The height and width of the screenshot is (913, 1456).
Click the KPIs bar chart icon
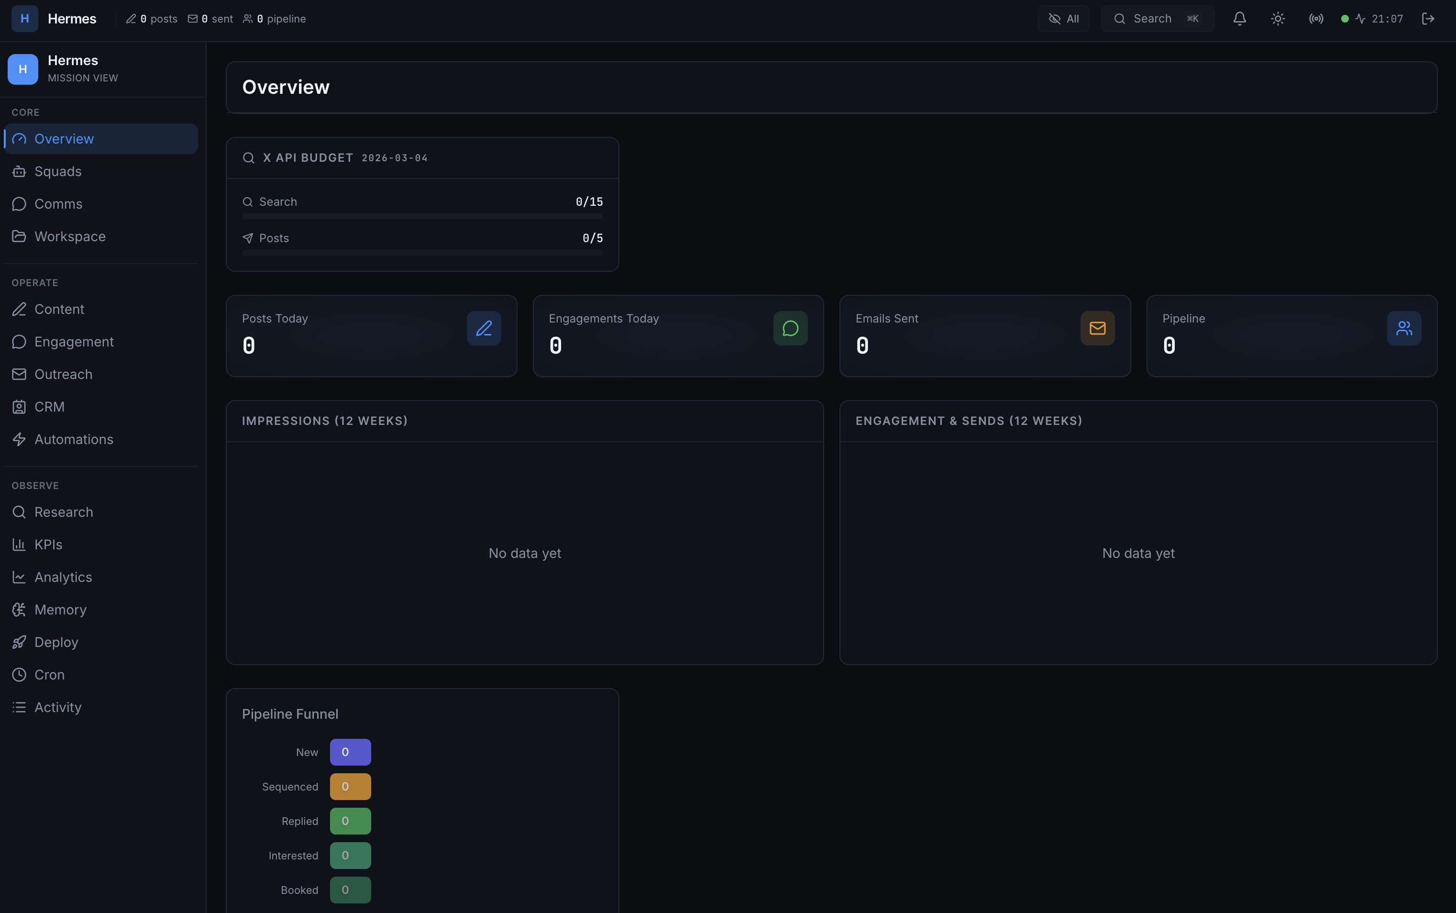click(x=19, y=545)
